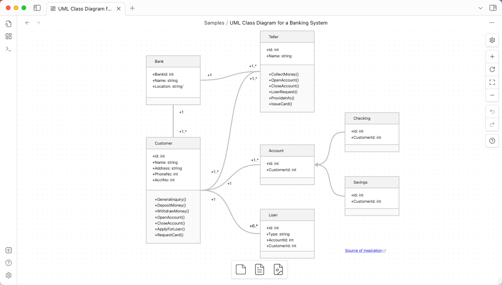Viewport: 502px width, 285px height.
Task: Click the +DepositMoney() method
Action: 171,205
